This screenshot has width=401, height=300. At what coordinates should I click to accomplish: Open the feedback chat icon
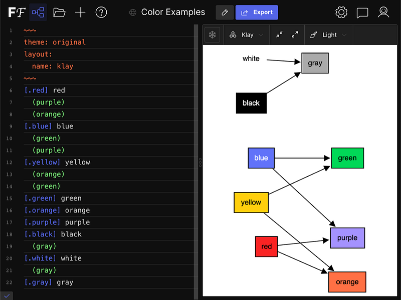pos(362,12)
